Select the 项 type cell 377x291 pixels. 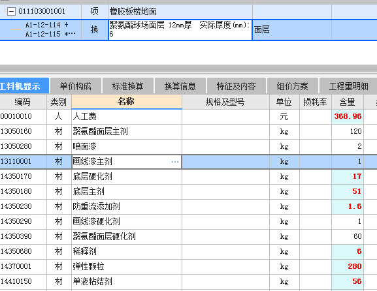(95, 11)
